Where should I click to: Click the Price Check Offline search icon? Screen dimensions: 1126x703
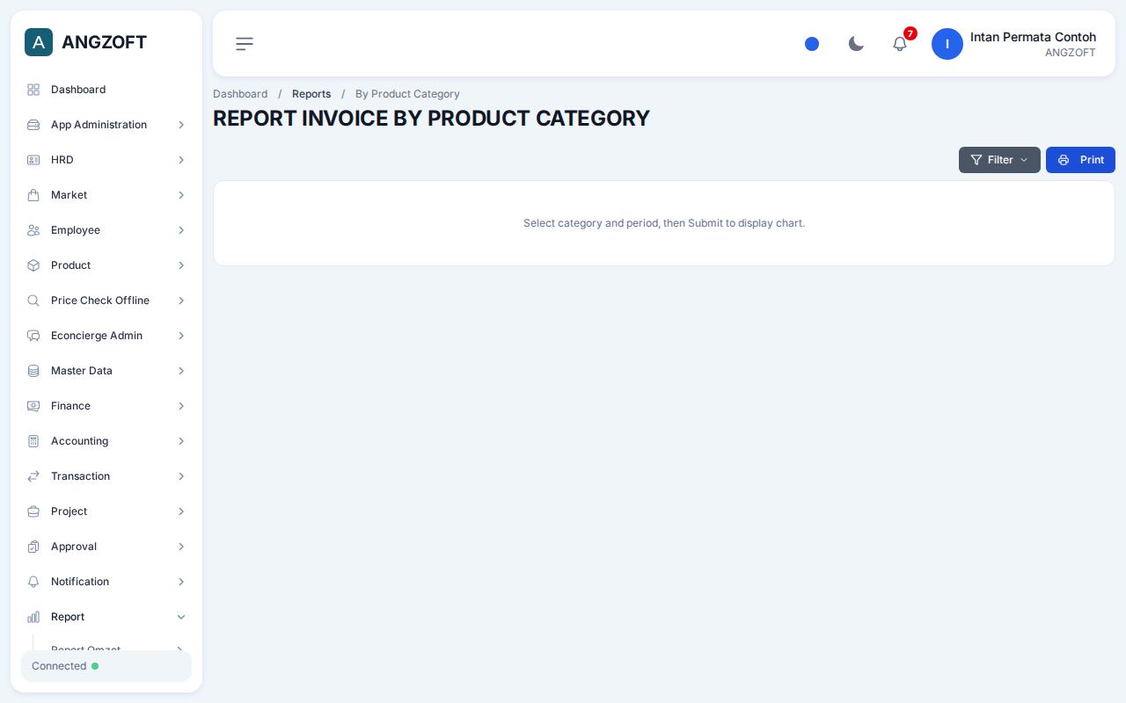(33, 301)
